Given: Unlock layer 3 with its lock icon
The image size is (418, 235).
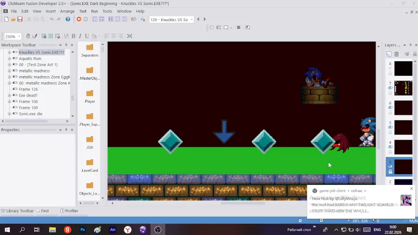Looking at the screenshot, I should click(x=390, y=171).
